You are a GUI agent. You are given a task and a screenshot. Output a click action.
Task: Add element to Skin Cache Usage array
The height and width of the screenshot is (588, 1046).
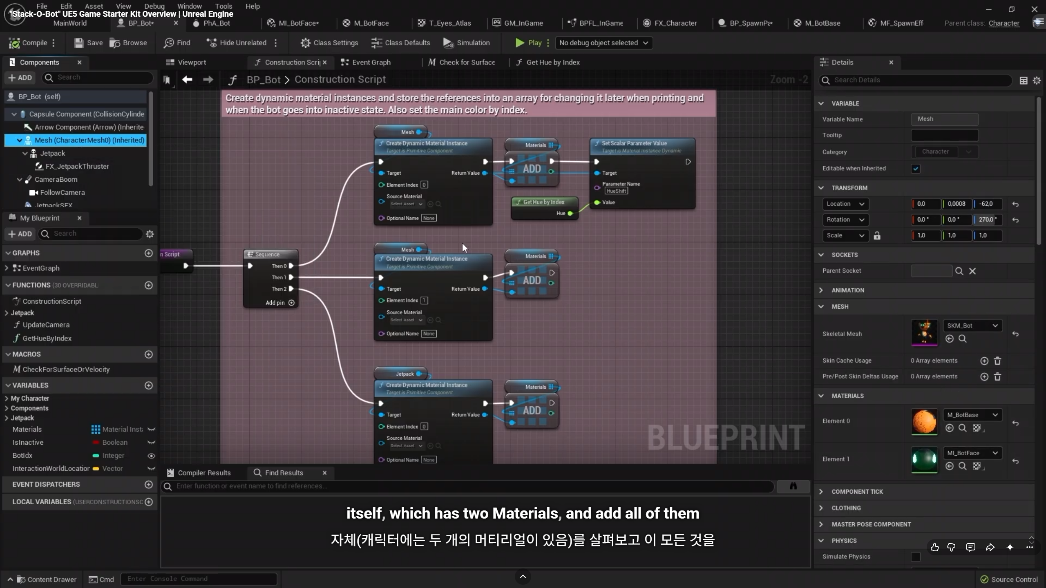click(x=984, y=361)
